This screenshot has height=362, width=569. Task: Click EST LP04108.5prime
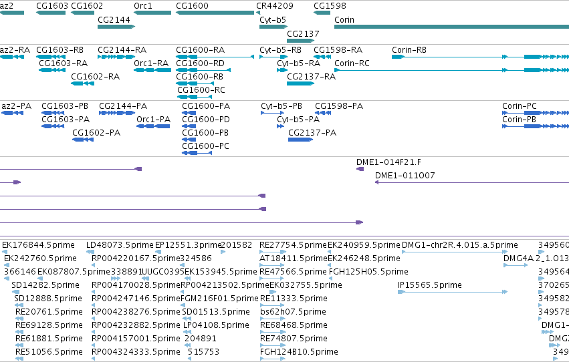pyautogui.click(x=216, y=325)
